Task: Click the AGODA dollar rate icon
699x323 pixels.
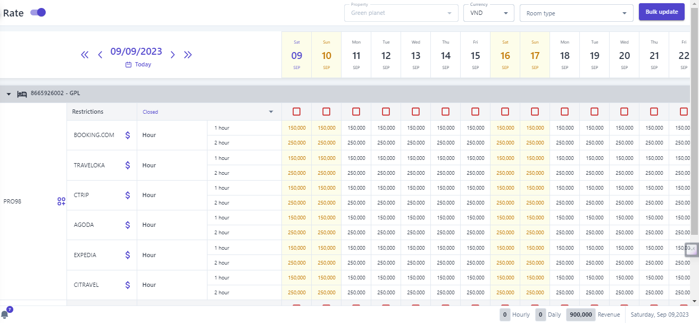Action: (x=128, y=225)
